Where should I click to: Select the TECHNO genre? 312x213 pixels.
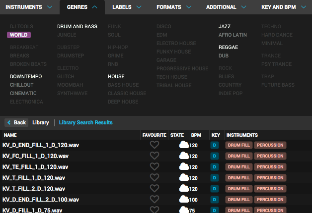point(271,26)
